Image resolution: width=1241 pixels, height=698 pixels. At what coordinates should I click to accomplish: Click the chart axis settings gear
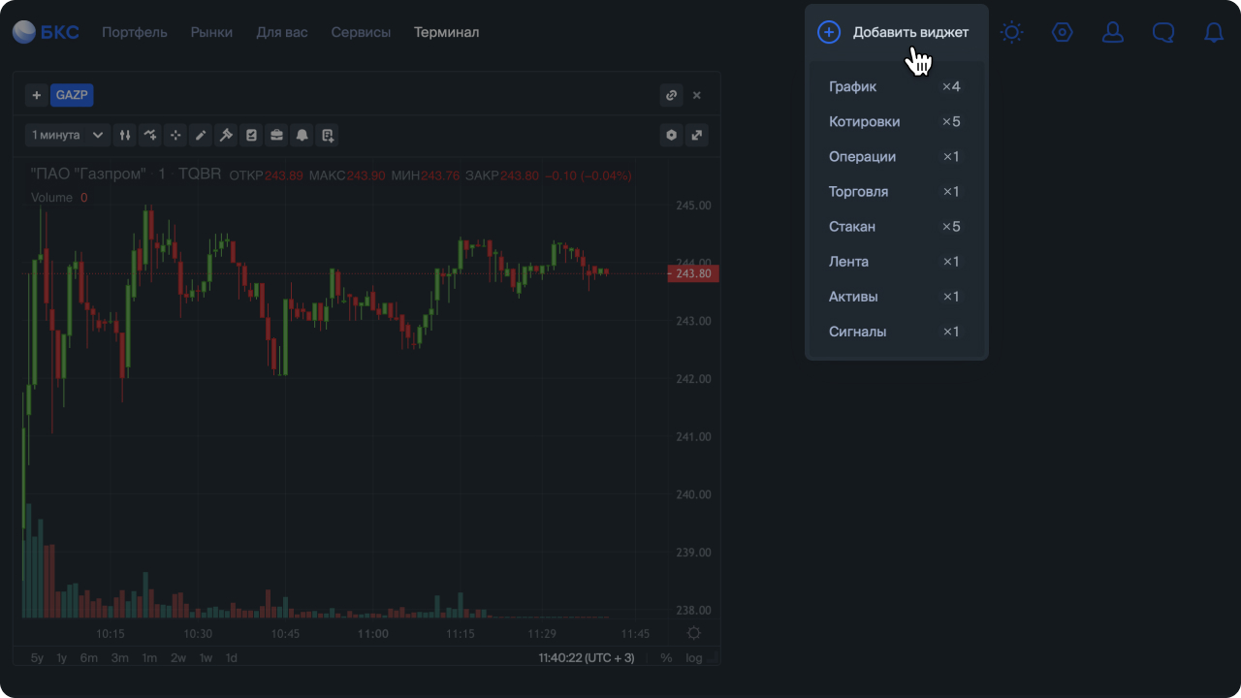point(694,633)
